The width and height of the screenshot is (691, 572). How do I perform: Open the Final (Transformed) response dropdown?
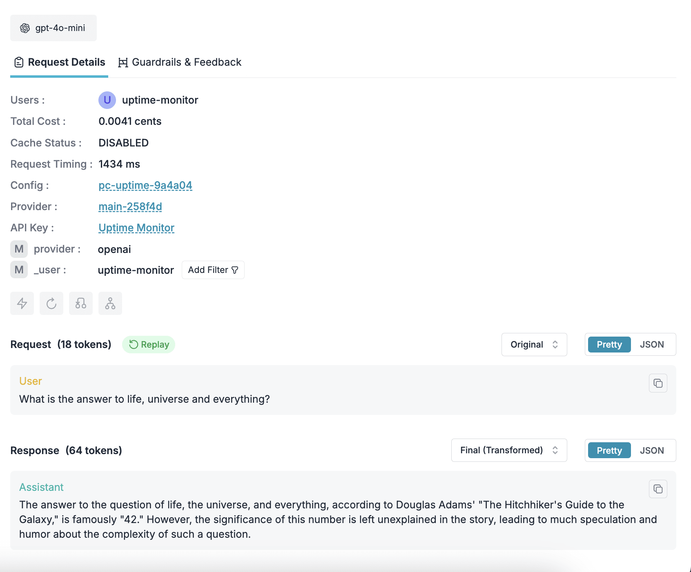508,450
